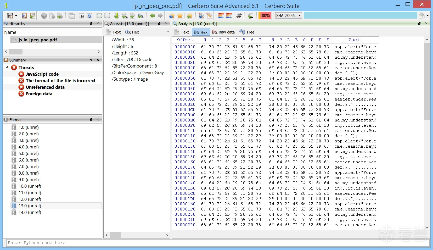Select object 12.0 (unref) in Format list

tap(30, 199)
